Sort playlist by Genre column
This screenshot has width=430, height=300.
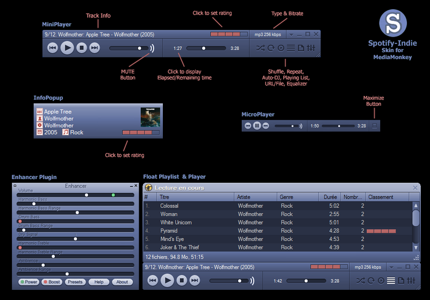tap(298, 197)
